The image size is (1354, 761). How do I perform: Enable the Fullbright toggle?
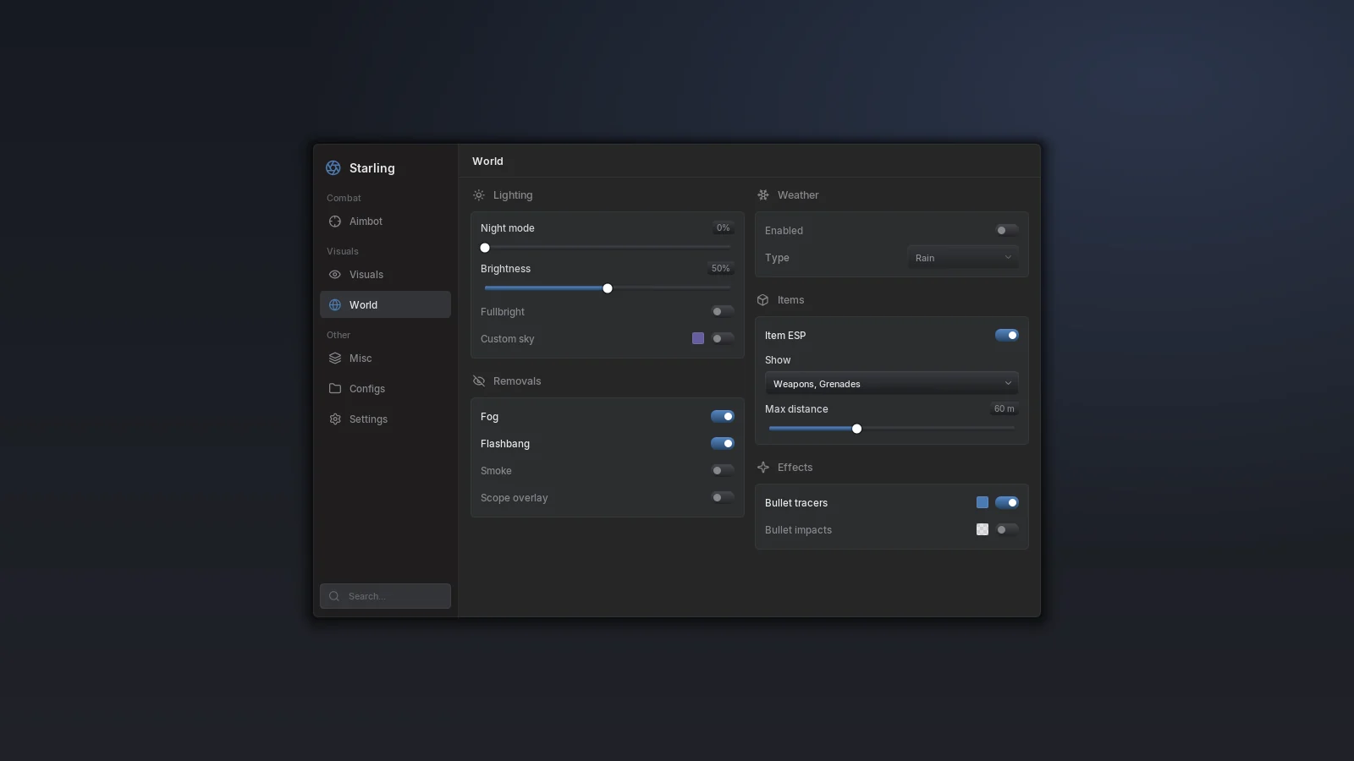(x=723, y=312)
